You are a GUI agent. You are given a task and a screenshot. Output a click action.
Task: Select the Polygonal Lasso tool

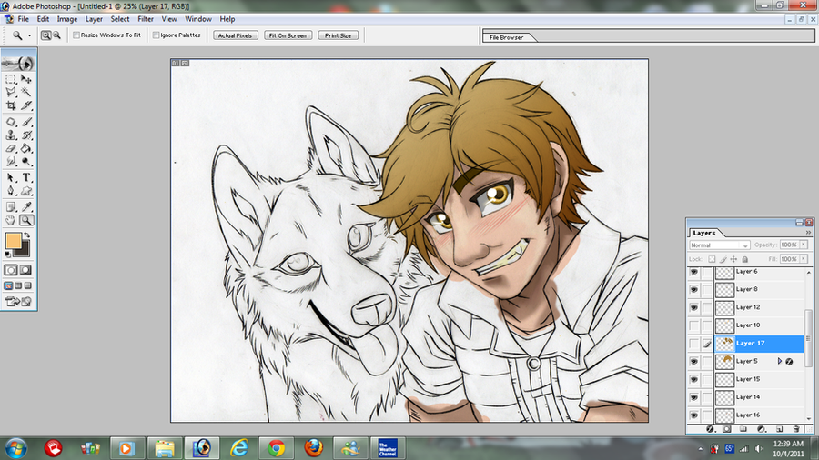coord(11,93)
